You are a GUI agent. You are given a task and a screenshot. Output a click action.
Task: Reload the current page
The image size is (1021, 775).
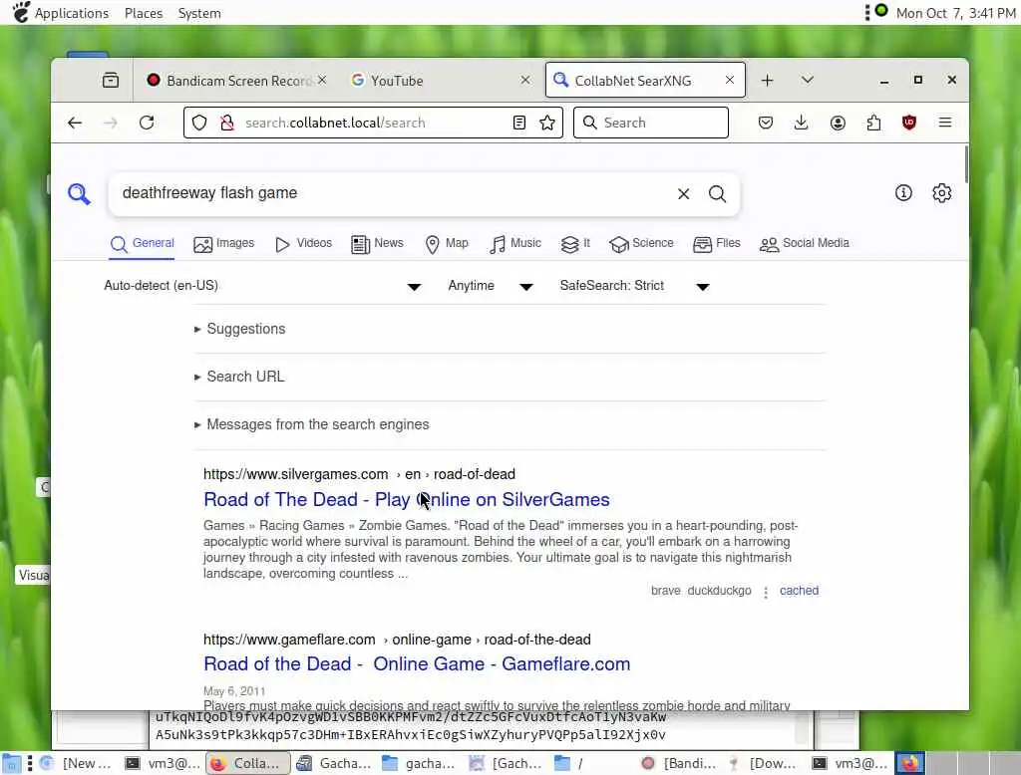147,123
